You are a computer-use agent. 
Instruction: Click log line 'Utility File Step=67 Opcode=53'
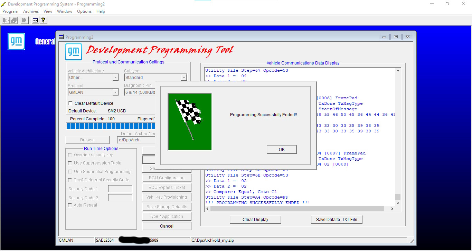coord(246,71)
